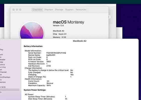
Task: Click the 'Health Information:' subheading
Action: [x=33, y=79]
